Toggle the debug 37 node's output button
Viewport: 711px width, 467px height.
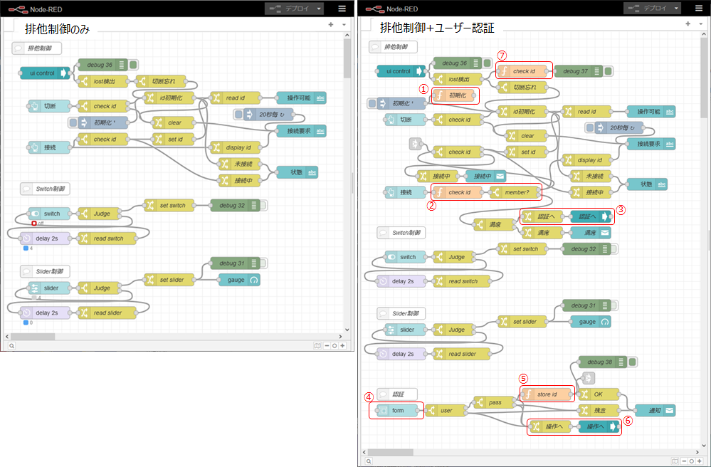[x=608, y=71]
